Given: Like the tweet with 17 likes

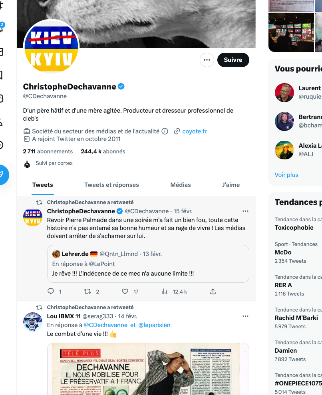Looking at the screenshot, I should click(125, 292).
